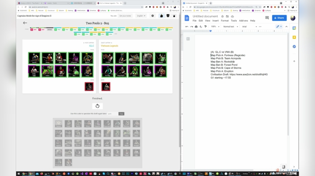315x176 pixels.
Task: Open Google Calendar side panel
Action: click(x=294, y=28)
